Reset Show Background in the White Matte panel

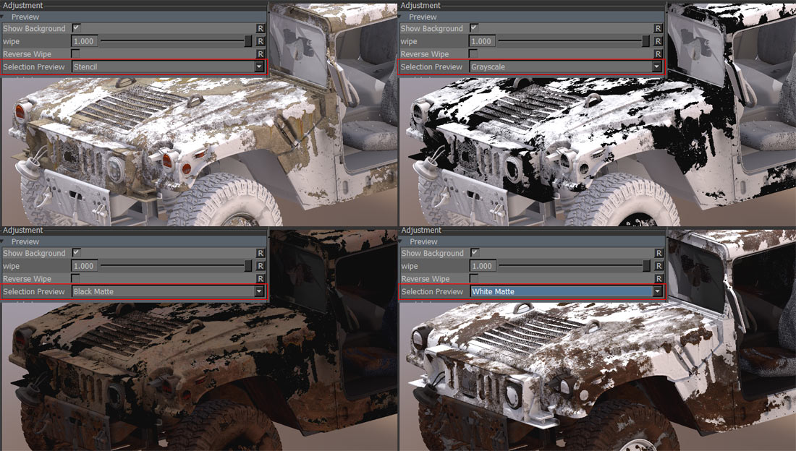click(x=659, y=254)
